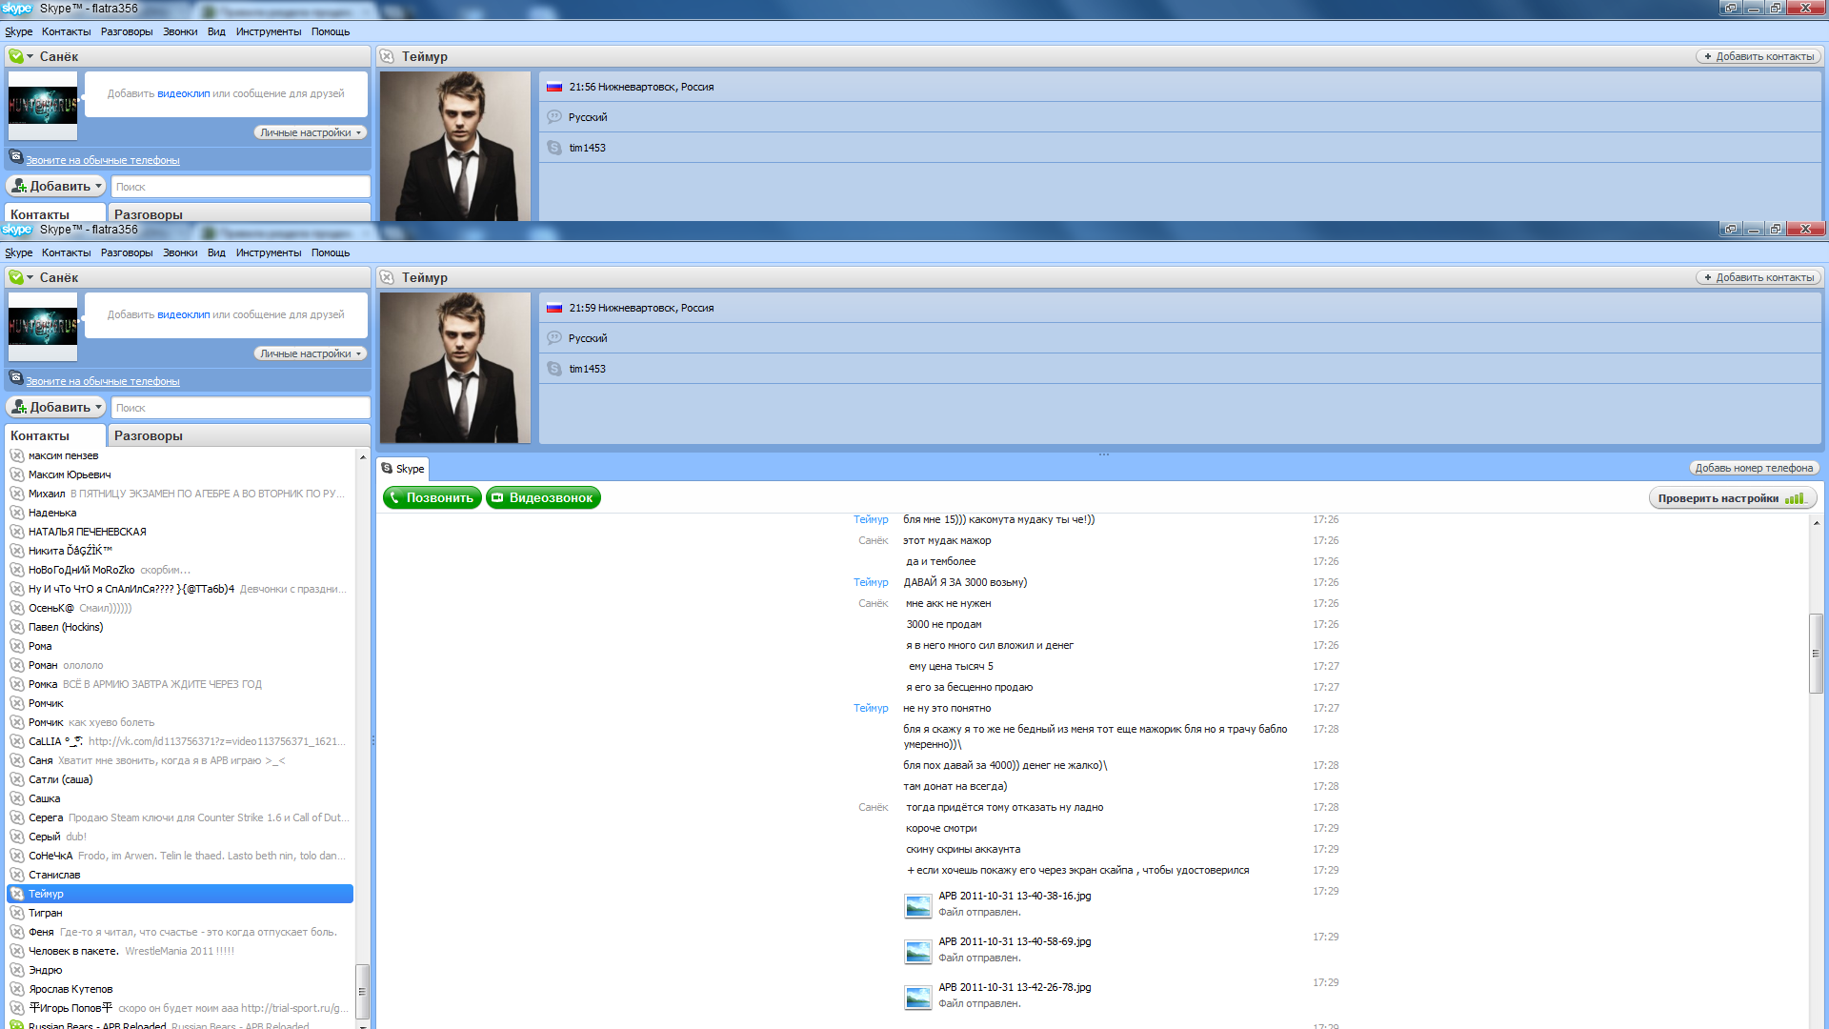
Task: Click the phone icon by Звоните на обычные телефоны in lower window
Action: [16, 377]
